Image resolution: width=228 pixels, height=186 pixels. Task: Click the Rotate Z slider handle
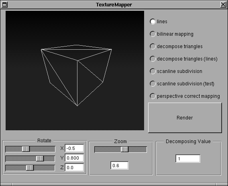[30, 168]
